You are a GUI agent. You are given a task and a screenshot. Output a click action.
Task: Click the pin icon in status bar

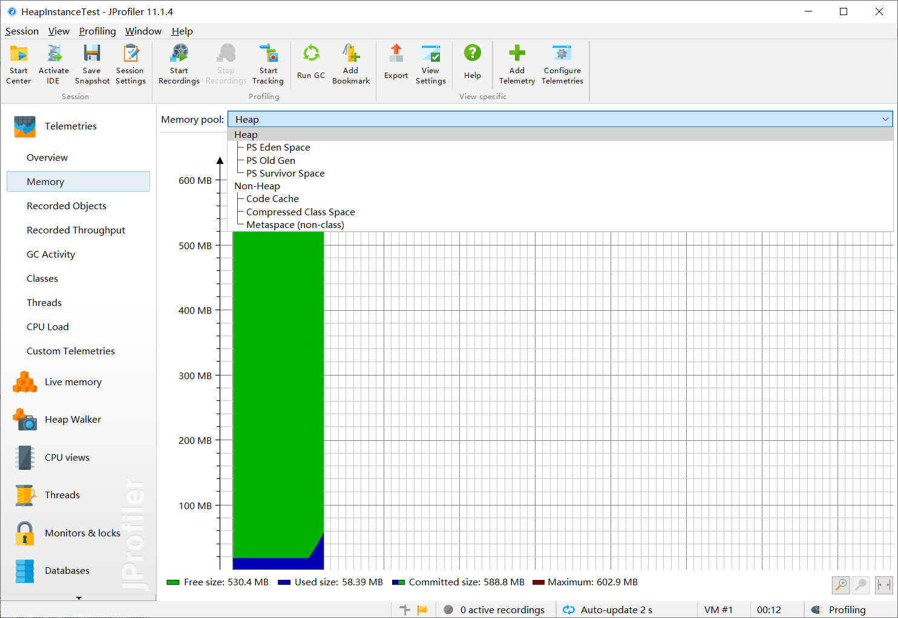point(405,610)
